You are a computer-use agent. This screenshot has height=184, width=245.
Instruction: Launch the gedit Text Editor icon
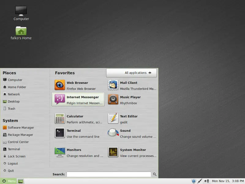pyautogui.click(x=113, y=118)
